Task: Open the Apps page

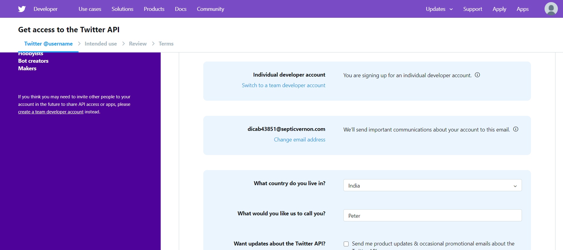Action: coord(523,9)
